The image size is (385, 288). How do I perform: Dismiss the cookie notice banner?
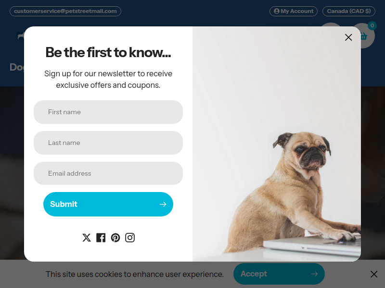[x=374, y=274]
